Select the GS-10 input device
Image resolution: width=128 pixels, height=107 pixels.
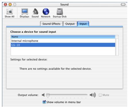point(63,45)
